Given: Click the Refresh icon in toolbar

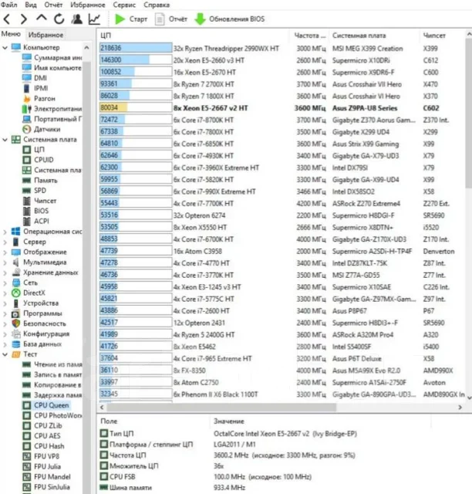Looking at the screenshot, I should tap(59, 19).
